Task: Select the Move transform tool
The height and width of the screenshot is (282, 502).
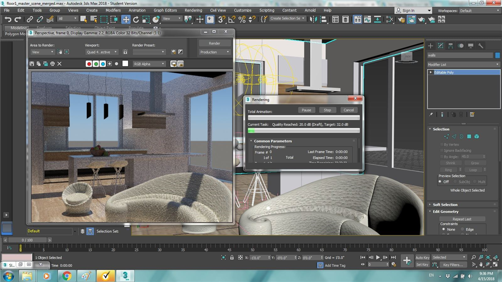Action: point(125,19)
